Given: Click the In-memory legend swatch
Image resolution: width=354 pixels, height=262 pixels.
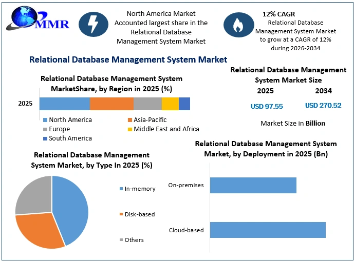Looking at the screenshot, I should click(x=121, y=189).
